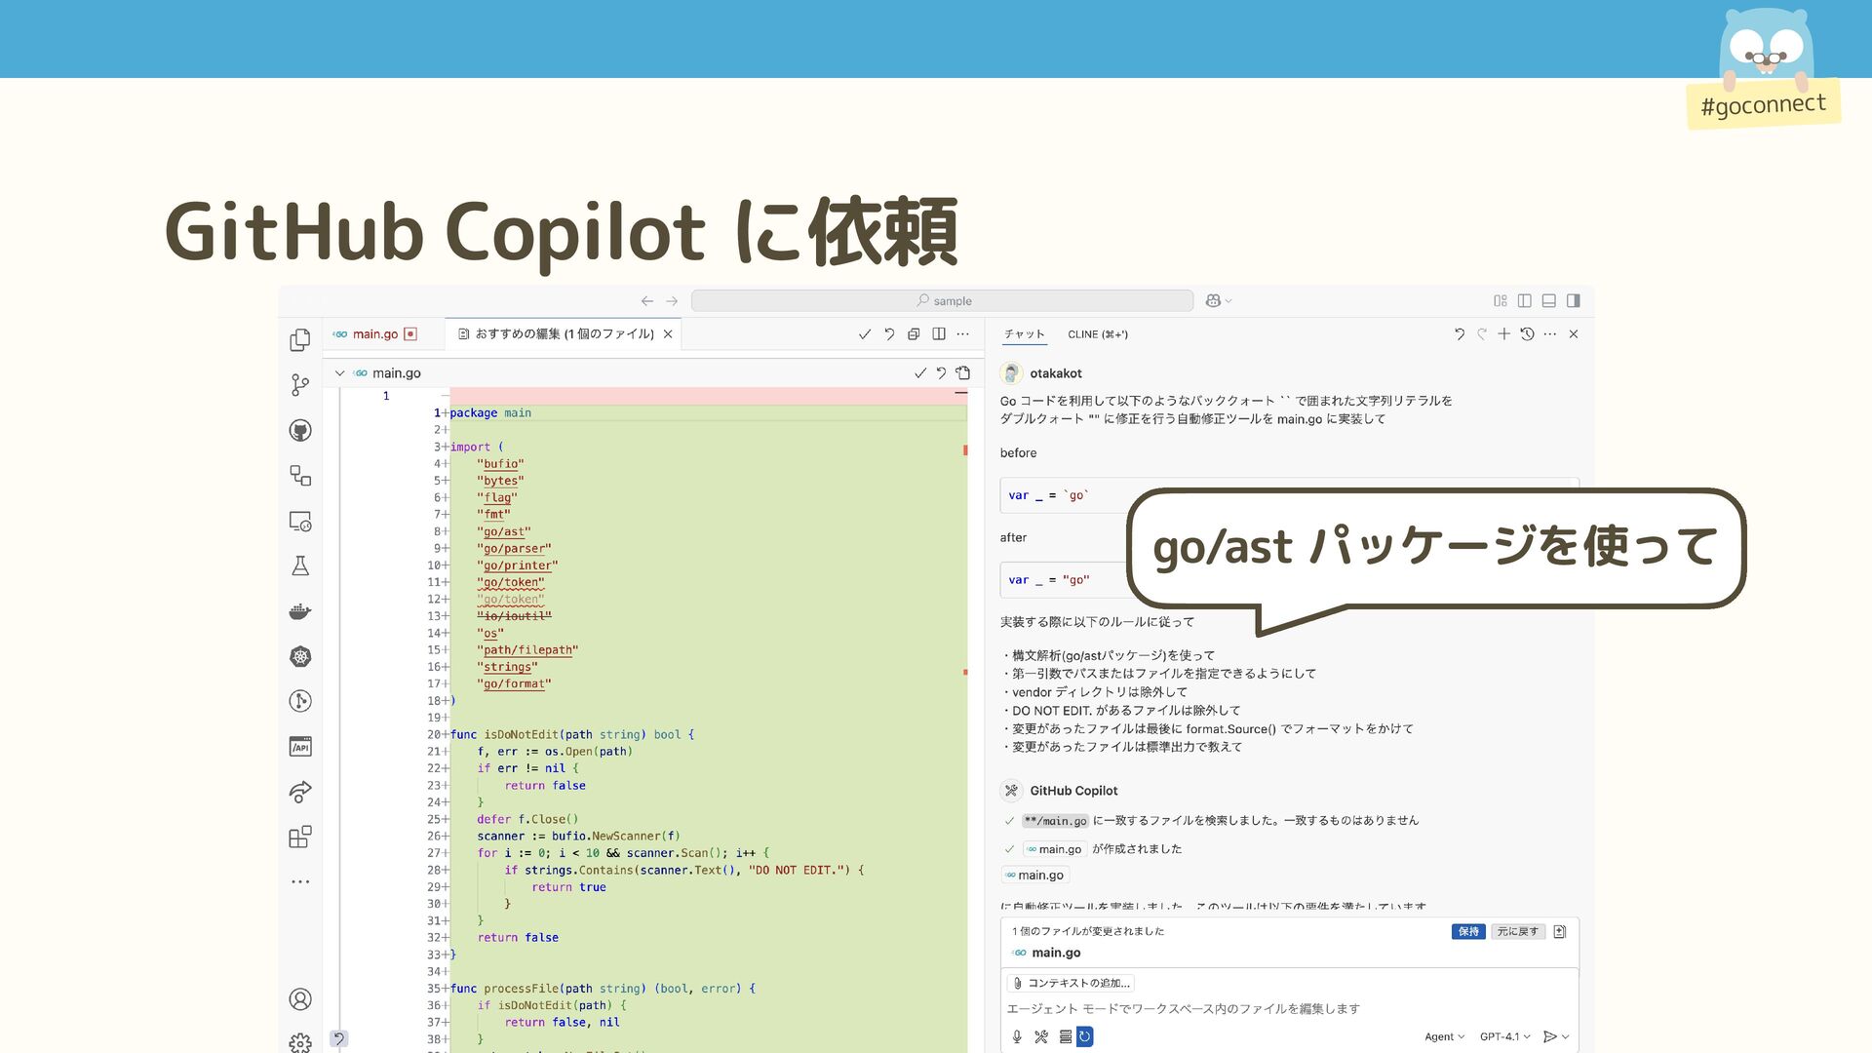This screenshot has height=1053, width=1872.
Task: Open the Kubernetes helm-wheel view
Action: (300, 656)
